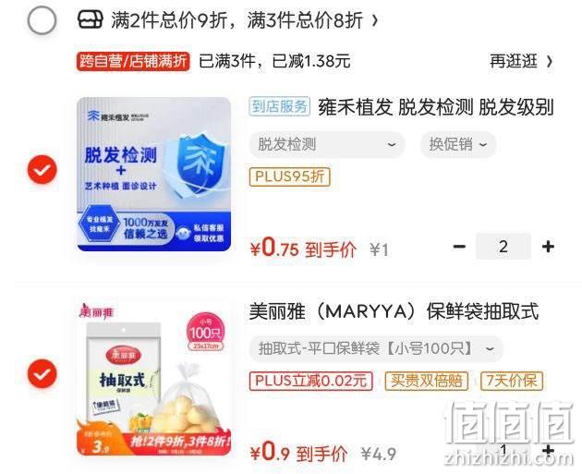This screenshot has height=474, width=582.
Task: Select the store-wide radio circle at top
Action: point(42,20)
